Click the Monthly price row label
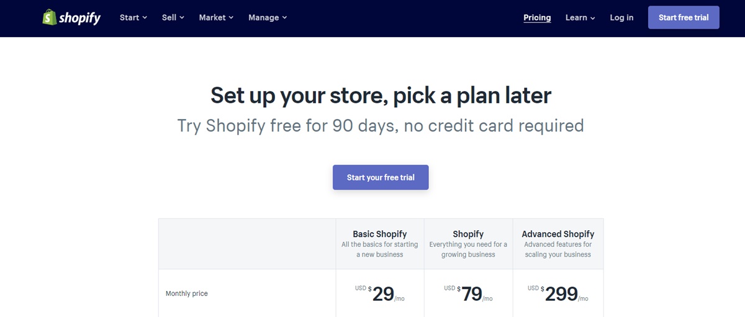 click(x=187, y=293)
